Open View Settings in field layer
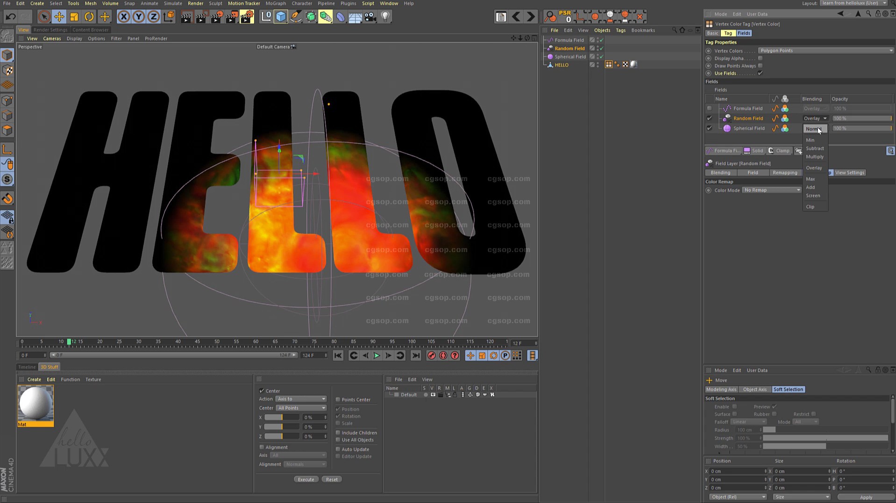This screenshot has height=503, width=896. [x=849, y=173]
